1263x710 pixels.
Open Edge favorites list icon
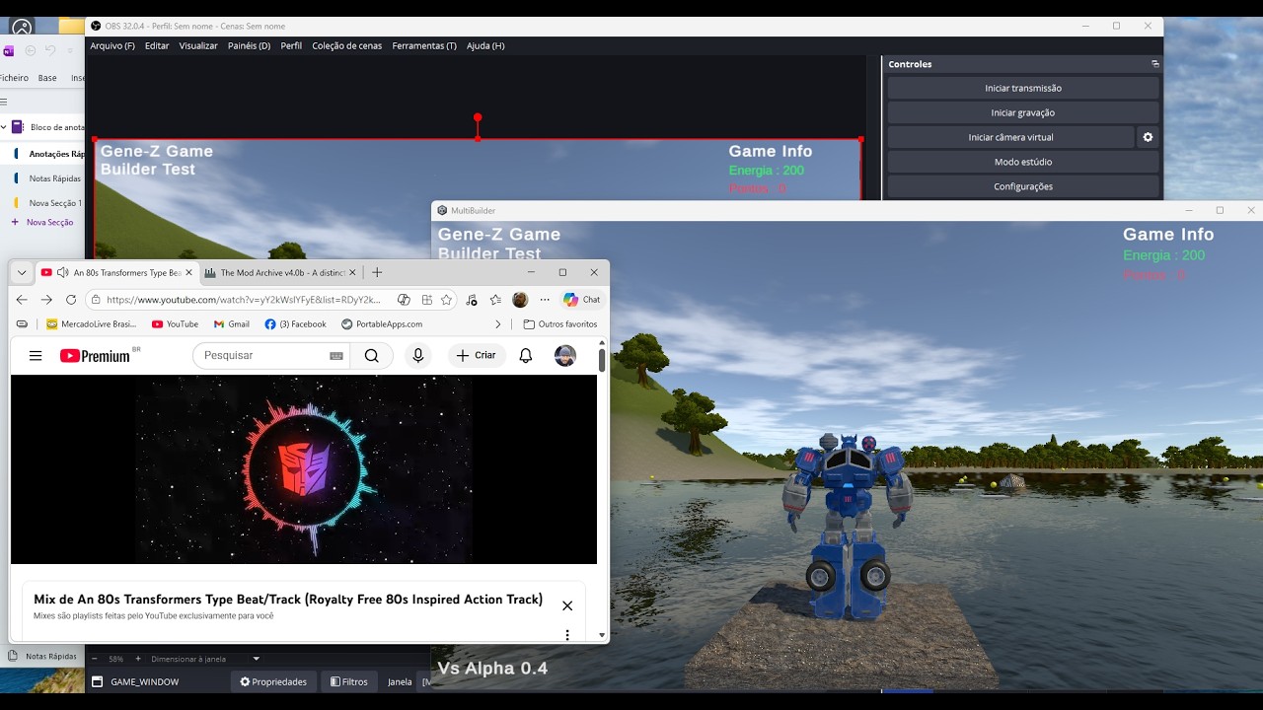click(x=495, y=300)
